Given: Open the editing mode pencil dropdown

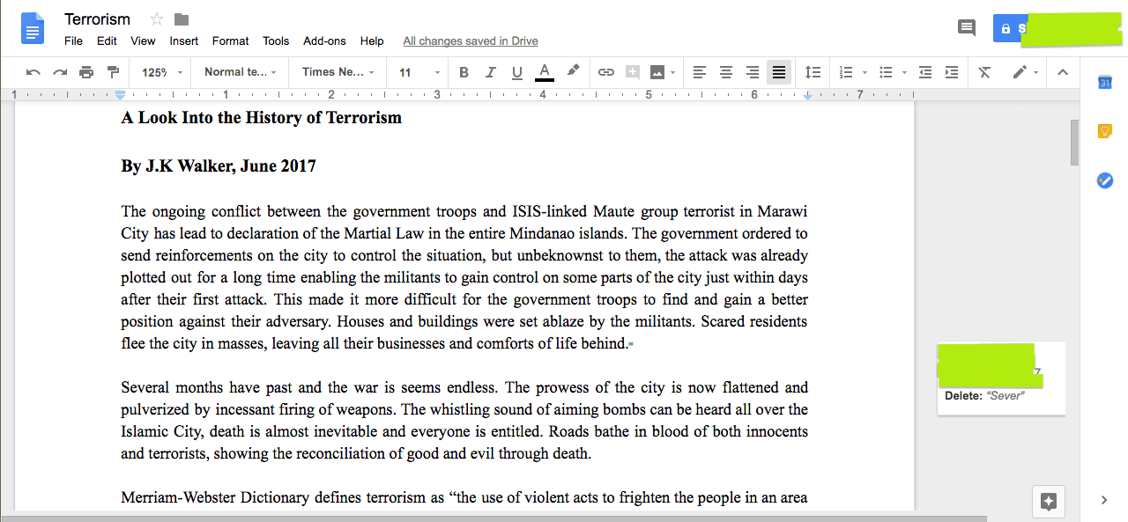Looking at the screenshot, I should click(x=1025, y=72).
